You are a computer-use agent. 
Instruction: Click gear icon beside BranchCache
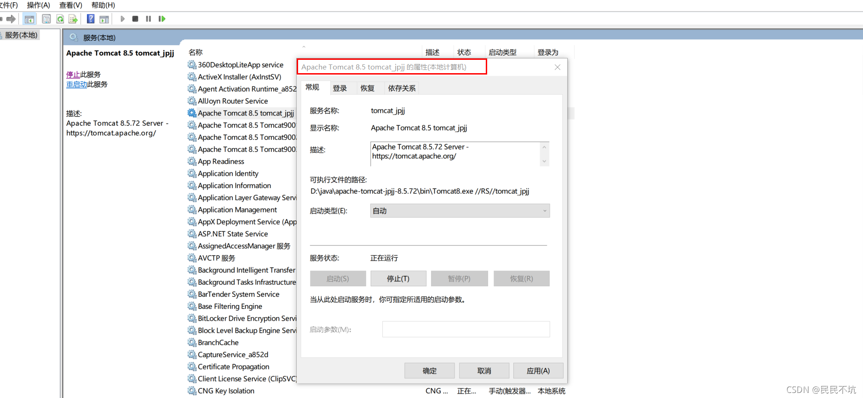192,342
